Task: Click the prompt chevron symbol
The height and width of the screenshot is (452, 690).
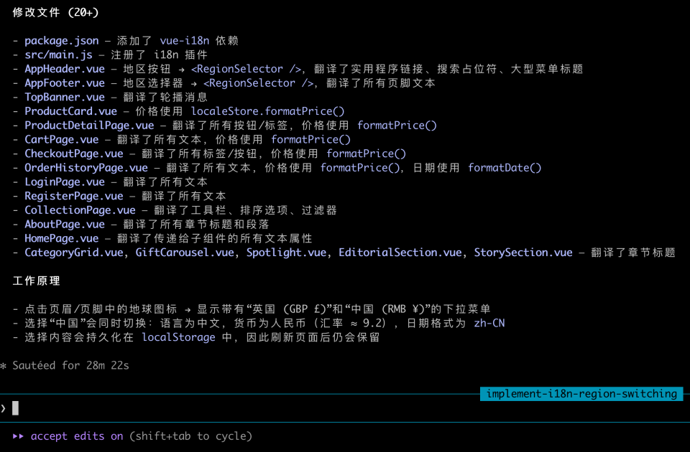Action: click(4, 408)
